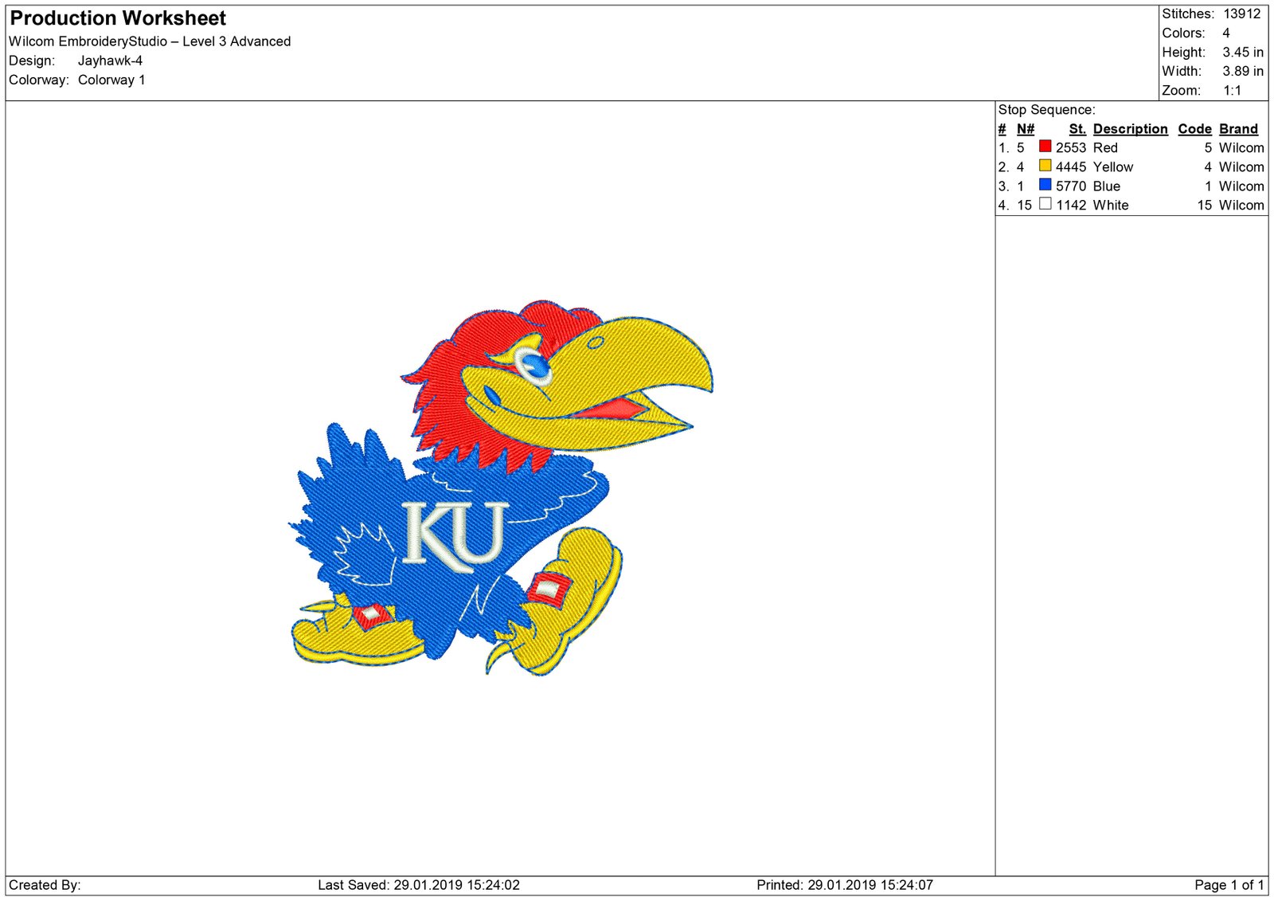Click the red thread color swatch

(1045, 147)
